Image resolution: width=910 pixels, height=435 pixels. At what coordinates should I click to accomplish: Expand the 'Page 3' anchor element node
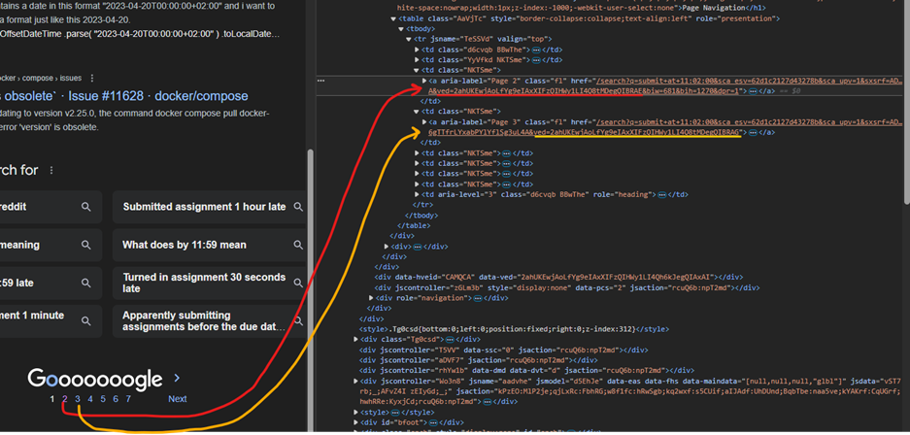coord(423,121)
